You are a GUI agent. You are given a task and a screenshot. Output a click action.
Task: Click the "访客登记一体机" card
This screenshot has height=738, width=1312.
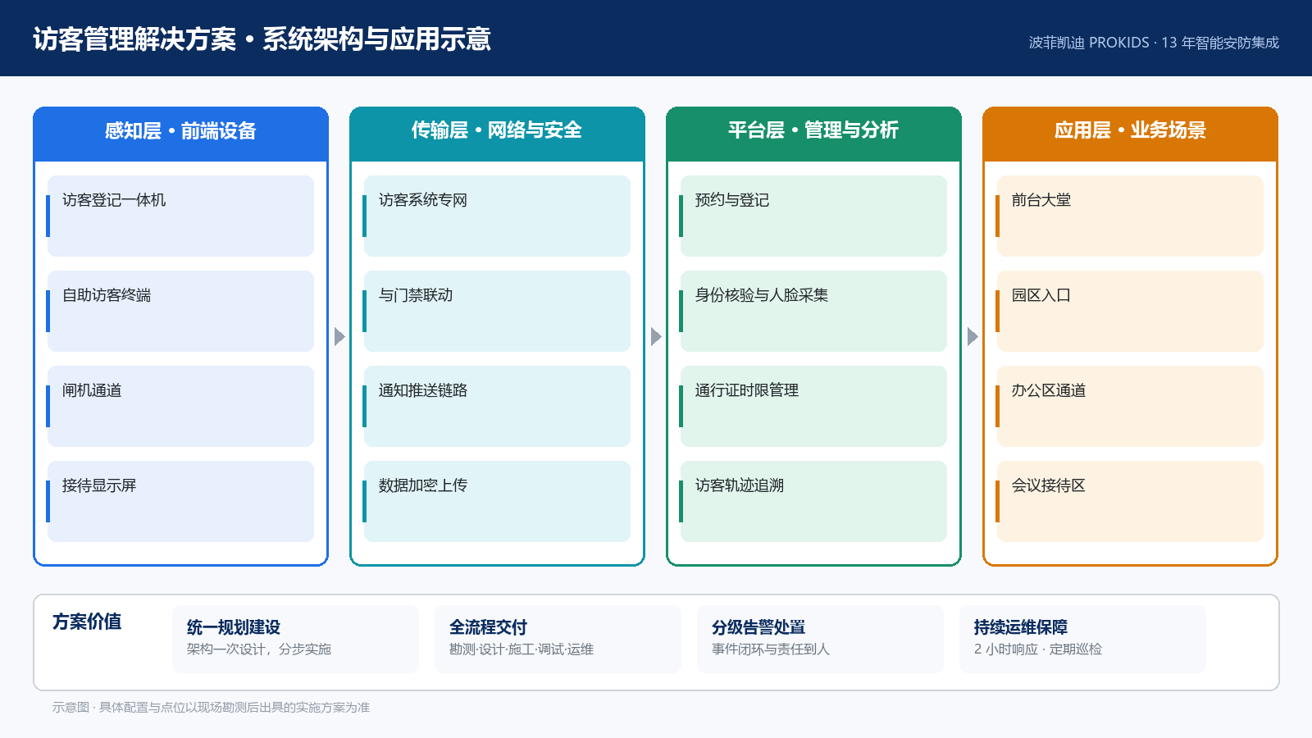(x=180, y=216)
